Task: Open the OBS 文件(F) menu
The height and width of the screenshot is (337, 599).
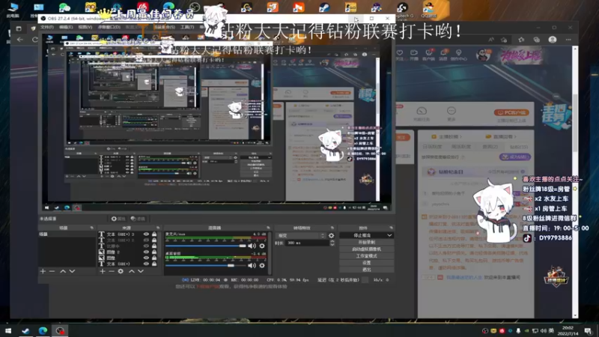Action: coord(46,27)
